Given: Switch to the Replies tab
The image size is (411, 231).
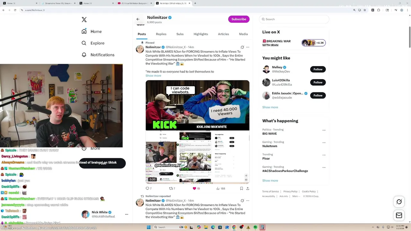Looking at the screenshot, I should [x=161, y=34].
